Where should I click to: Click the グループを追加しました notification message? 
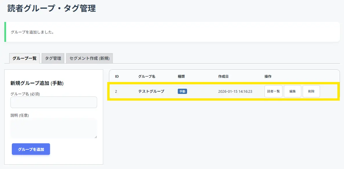click(x=32, y=32)
